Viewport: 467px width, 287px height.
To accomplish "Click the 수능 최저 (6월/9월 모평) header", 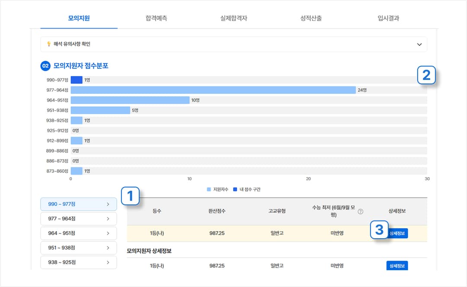I will (333, 211).
